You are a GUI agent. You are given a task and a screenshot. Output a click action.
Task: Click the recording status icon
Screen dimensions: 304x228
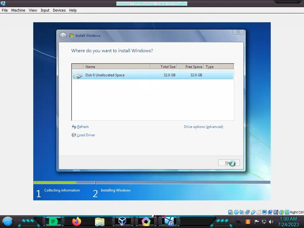[270, 212]
